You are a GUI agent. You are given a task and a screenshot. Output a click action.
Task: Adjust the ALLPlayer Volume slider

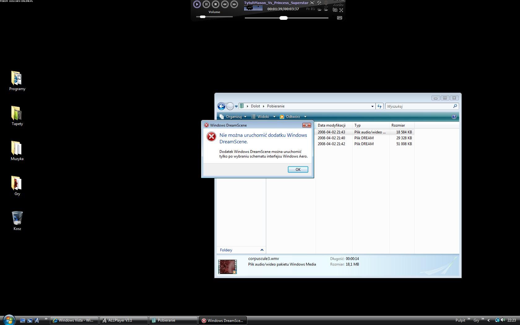pyautogui.click(x=214, y=17)
